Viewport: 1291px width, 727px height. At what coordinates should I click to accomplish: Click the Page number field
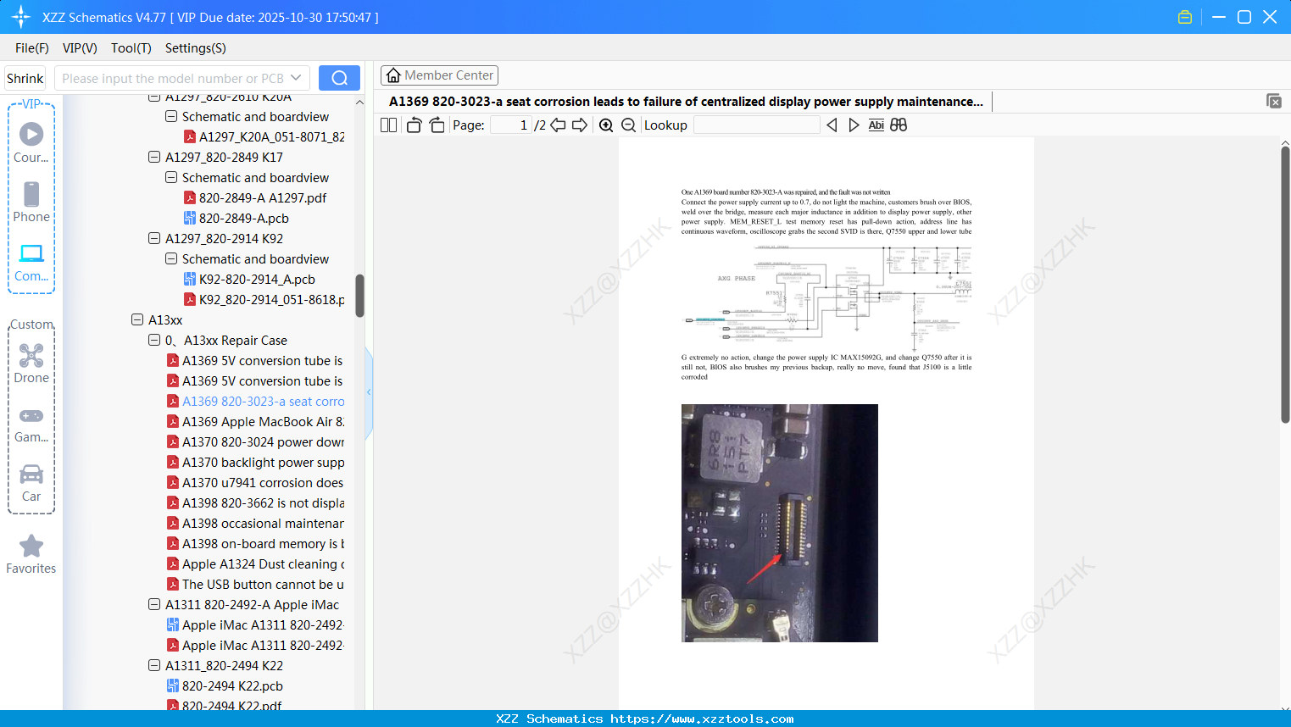[511, 125]
